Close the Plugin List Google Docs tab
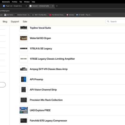This screenshot has height=125, width=125. point(26,6)
